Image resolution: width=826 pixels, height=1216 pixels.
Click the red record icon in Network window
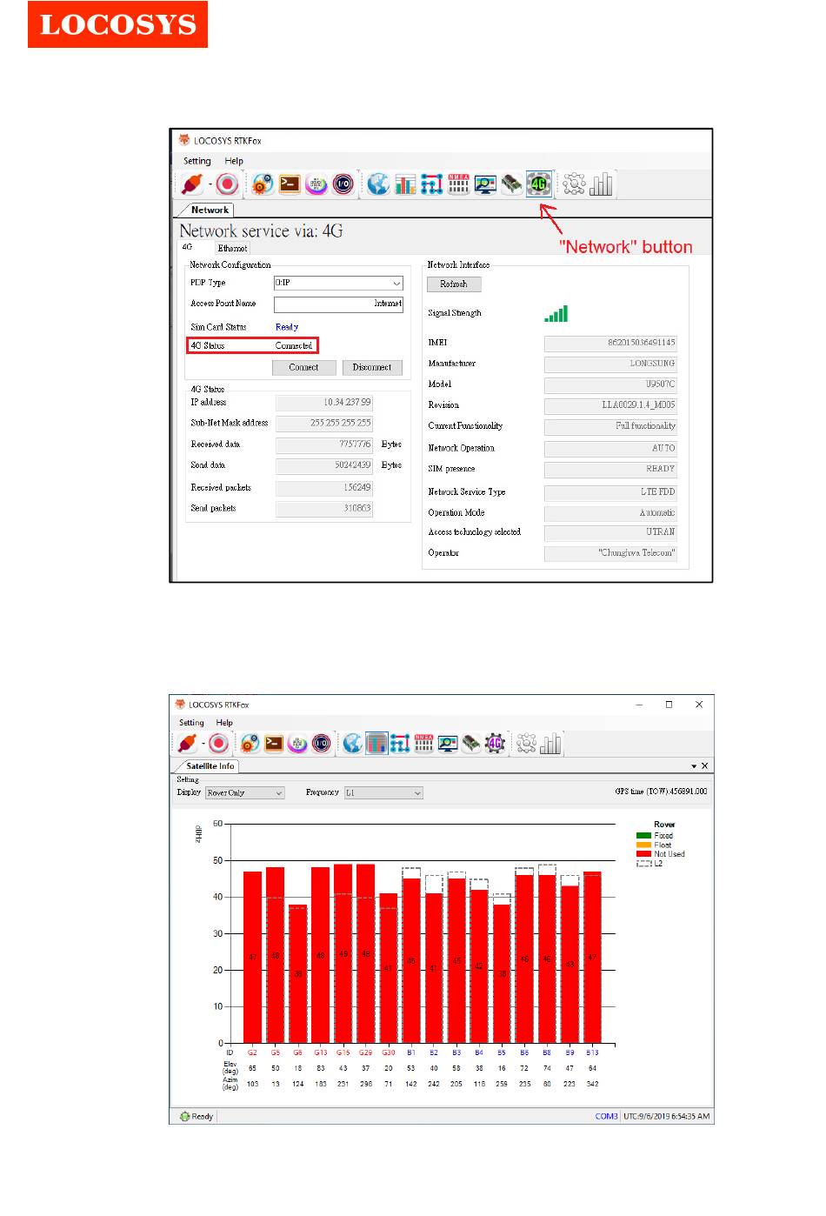[x=227, y=184]
